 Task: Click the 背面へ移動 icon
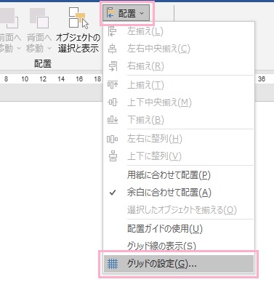click(x=39, y=18)
